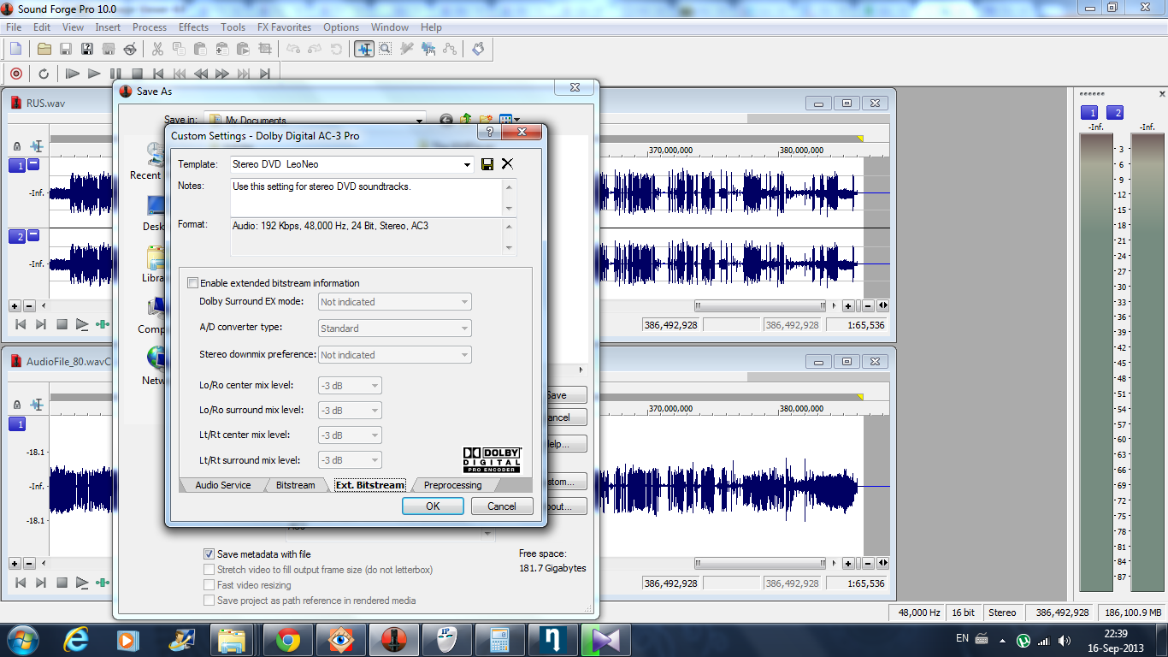Cut selection with the scissors icon
This screenshot has height=657, width=1168.
(157, 49)
